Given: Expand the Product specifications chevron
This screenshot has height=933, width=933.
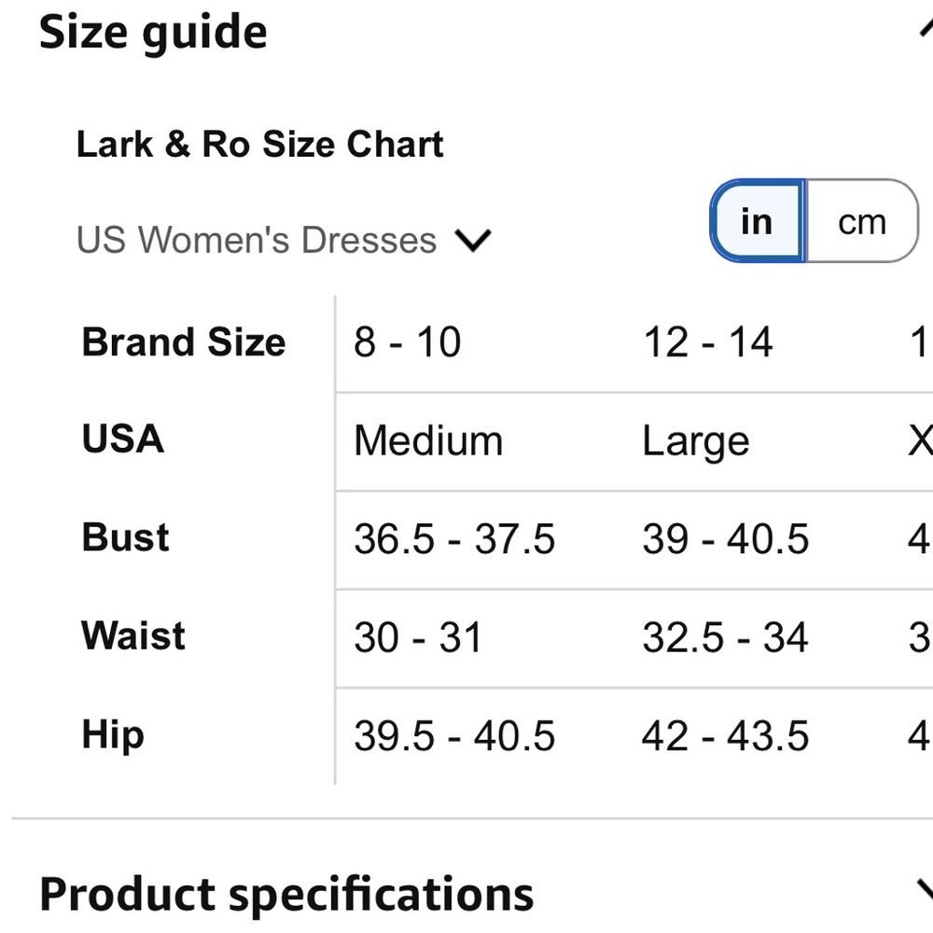Looking at the screenshot, I should [926, 891].
